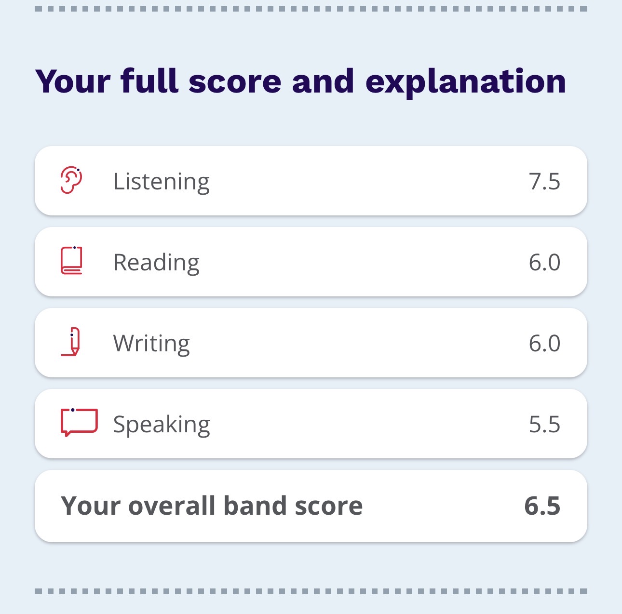Click the Speaking speech bubble icon

(x=79, y=423)
